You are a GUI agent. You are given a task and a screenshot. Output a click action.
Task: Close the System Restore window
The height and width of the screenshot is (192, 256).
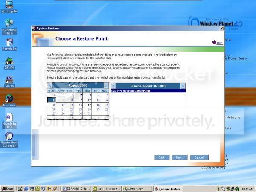(221, 29)
